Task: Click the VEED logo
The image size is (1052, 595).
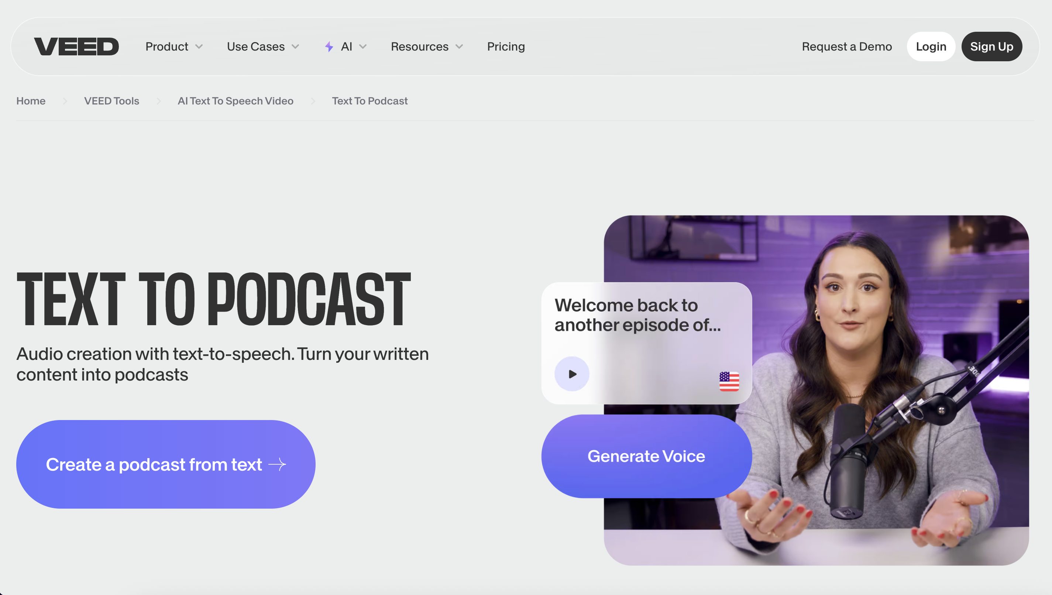Action: click(76, 47)
